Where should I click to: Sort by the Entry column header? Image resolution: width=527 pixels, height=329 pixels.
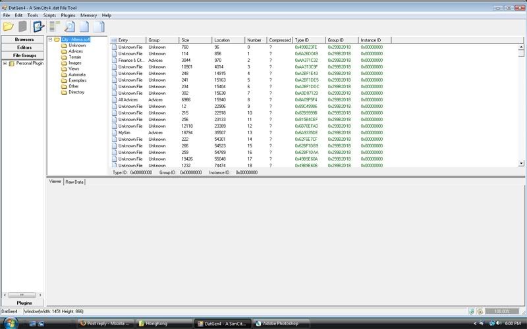point(128,40)
